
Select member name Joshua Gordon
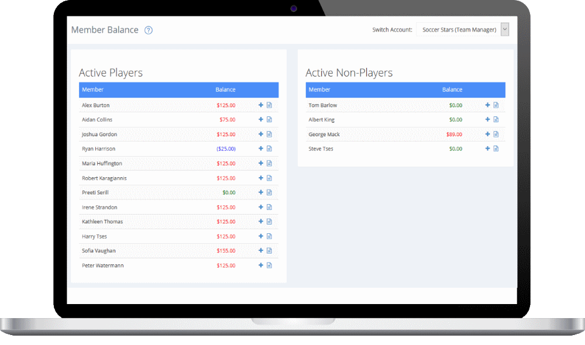pyautogui.click(x=99, y=134)
